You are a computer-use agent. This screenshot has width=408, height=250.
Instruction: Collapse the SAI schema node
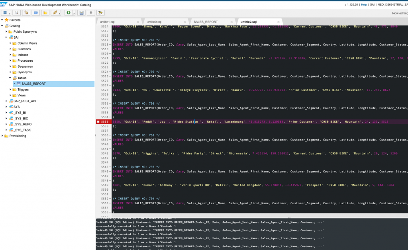tap(6, 37)
